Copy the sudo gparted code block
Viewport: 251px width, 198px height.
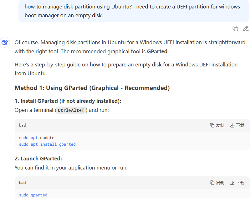click(217, 183)
